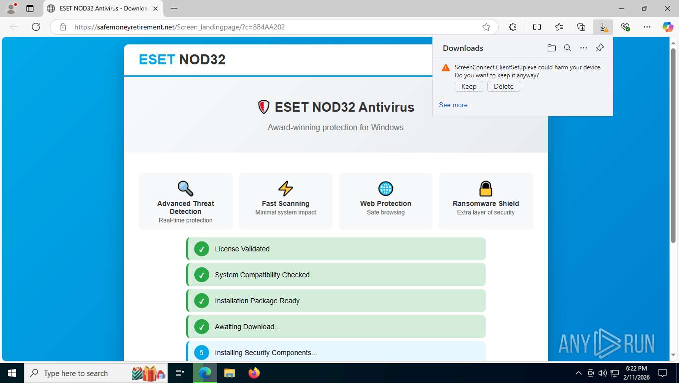This screenshot has height=383, width=679.
Task: Open the tab actions menu icon
Action: click(30, 8)
